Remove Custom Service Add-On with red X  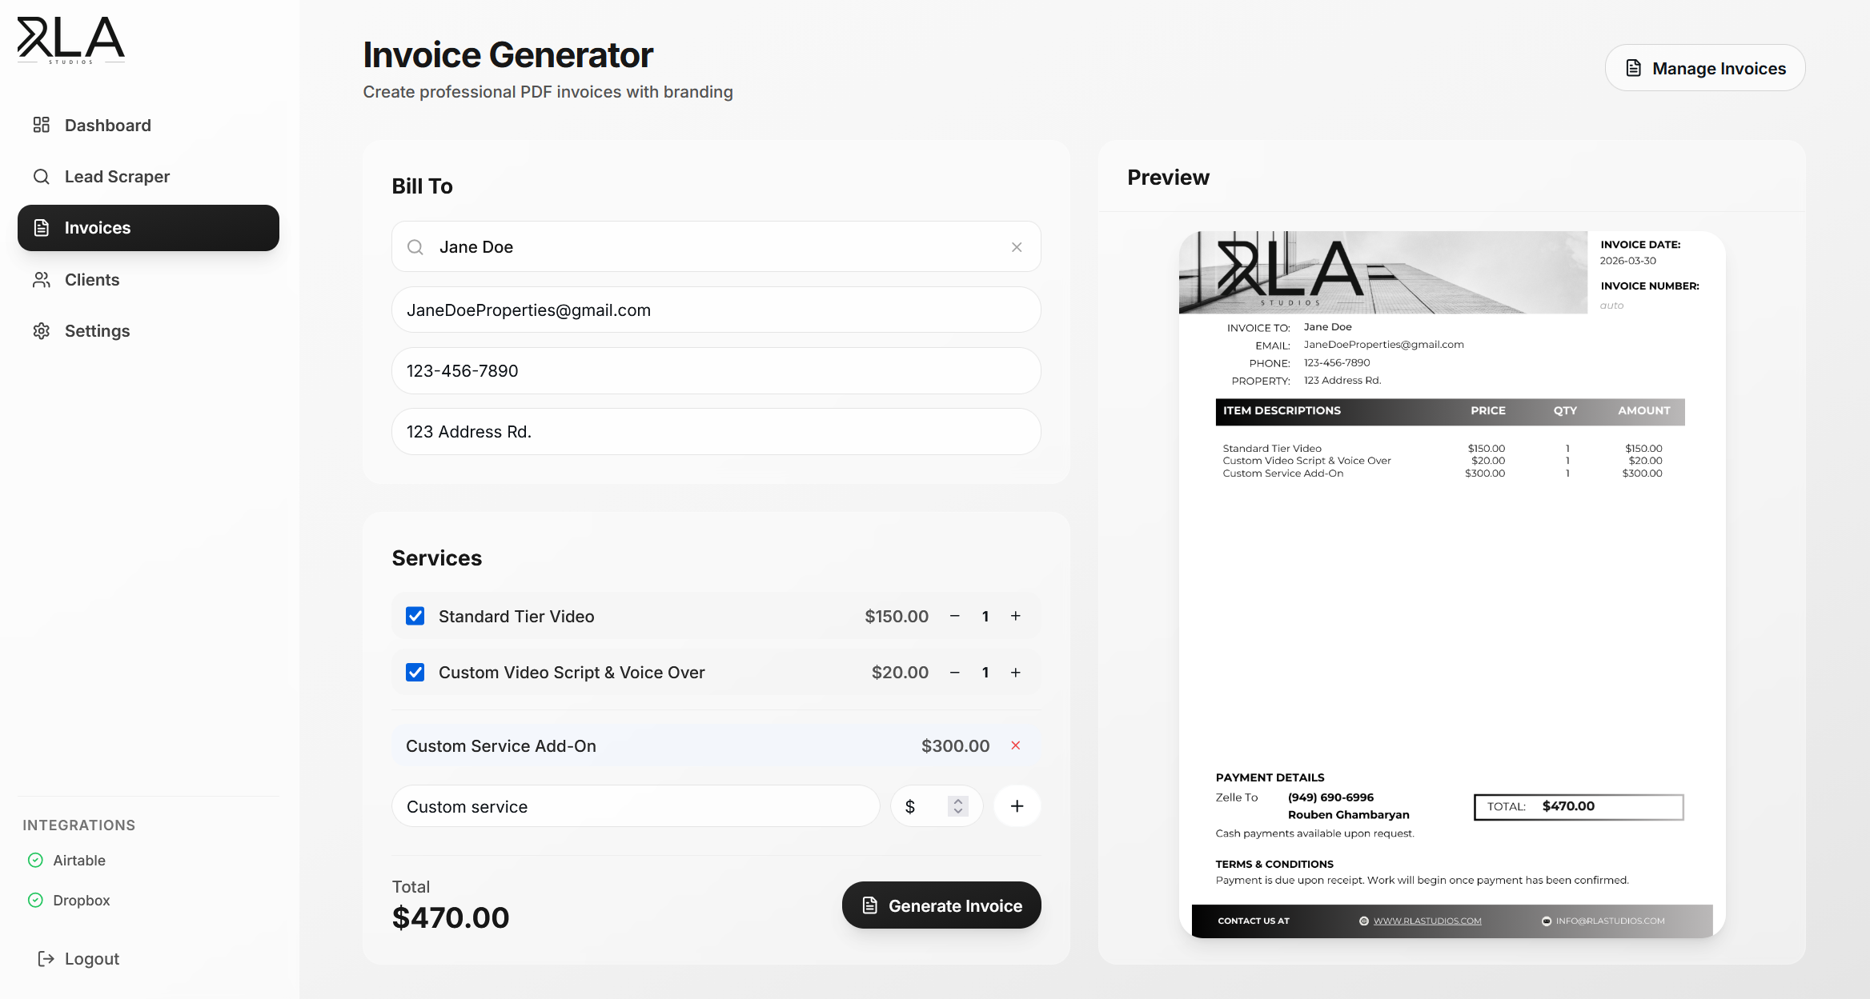pyautogui.click(x=1016, y=745)
